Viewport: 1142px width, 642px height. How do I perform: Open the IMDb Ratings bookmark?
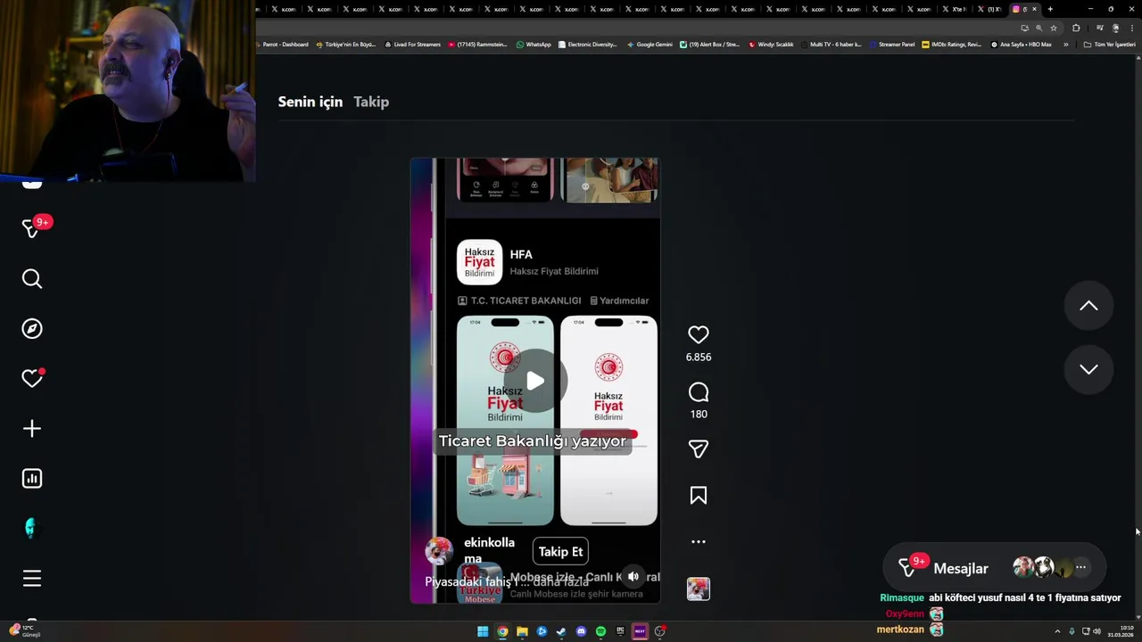[x=951, y=45]
